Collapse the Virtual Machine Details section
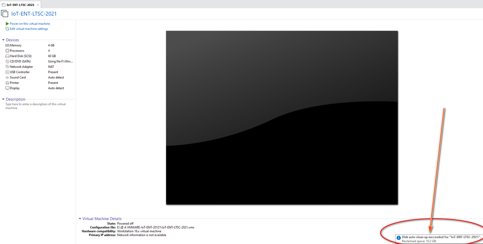The height and width of the screenshot is (244, 483). [x=80, y=219]
